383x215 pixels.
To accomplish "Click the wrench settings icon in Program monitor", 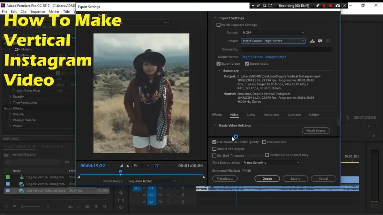I will click(x=348, y=118).
